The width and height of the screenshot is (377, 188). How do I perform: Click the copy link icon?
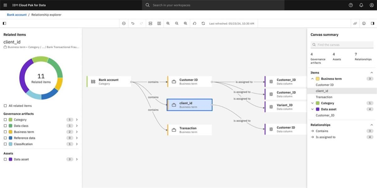click(355, 23)
